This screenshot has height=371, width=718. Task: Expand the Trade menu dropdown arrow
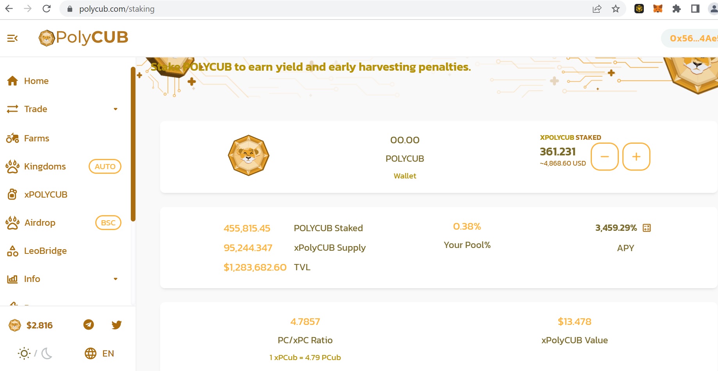[x=116, y=109]
